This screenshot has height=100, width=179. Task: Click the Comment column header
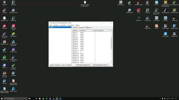tap(104, 31)
